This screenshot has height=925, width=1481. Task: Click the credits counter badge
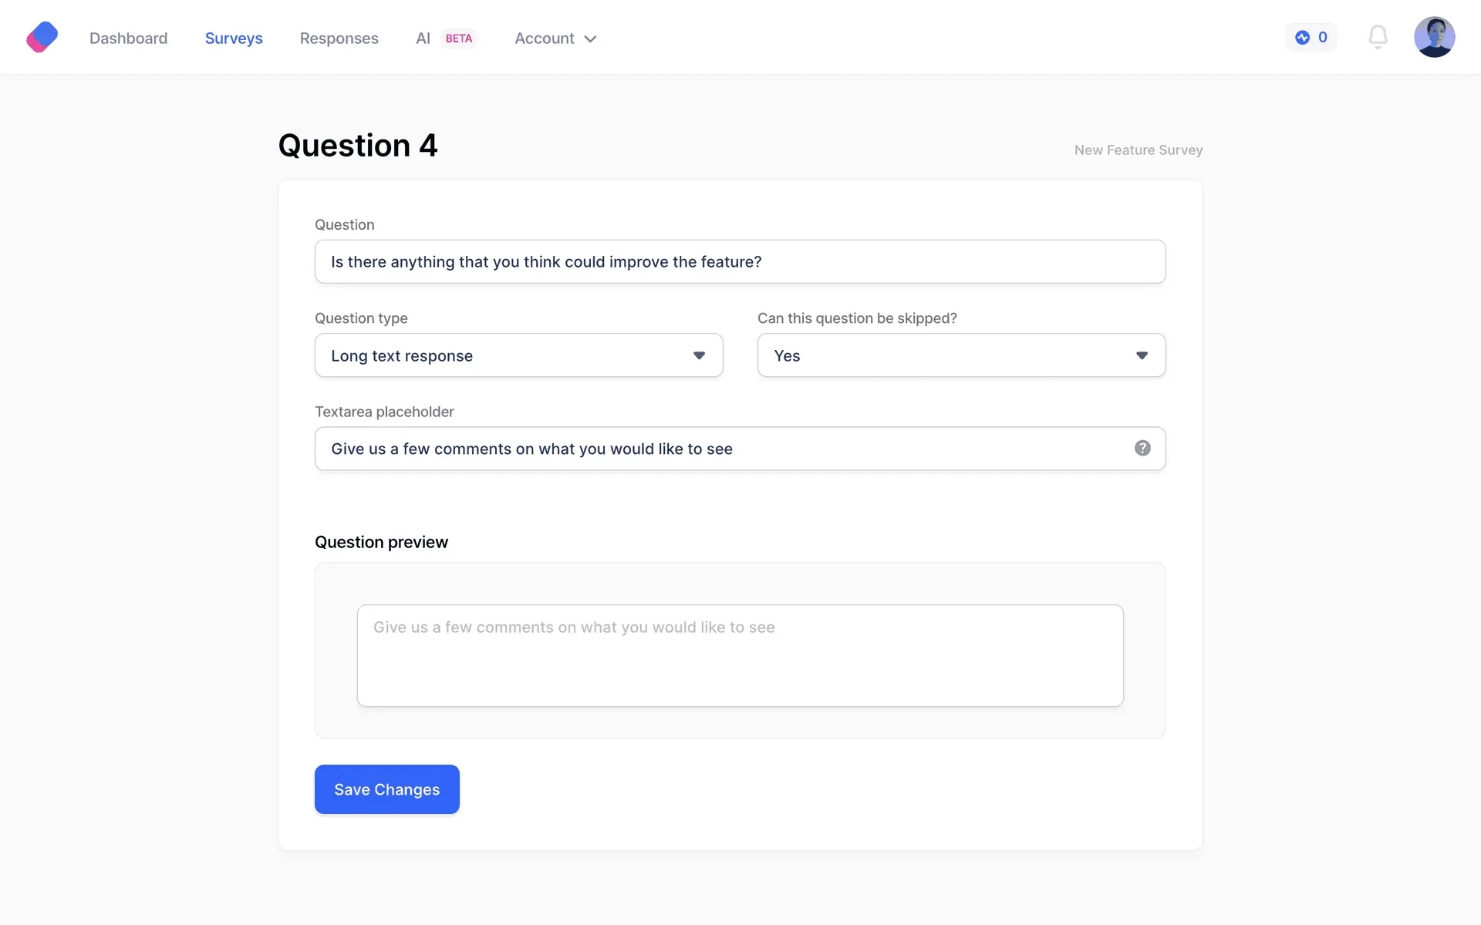click(1311, 37)
